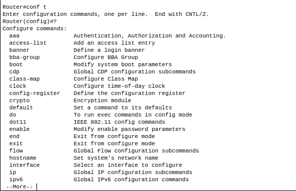This screenshot has width=296, height=191.
Task: Click the 'Router#conf t' command line
Action: (x=25, y=7)
